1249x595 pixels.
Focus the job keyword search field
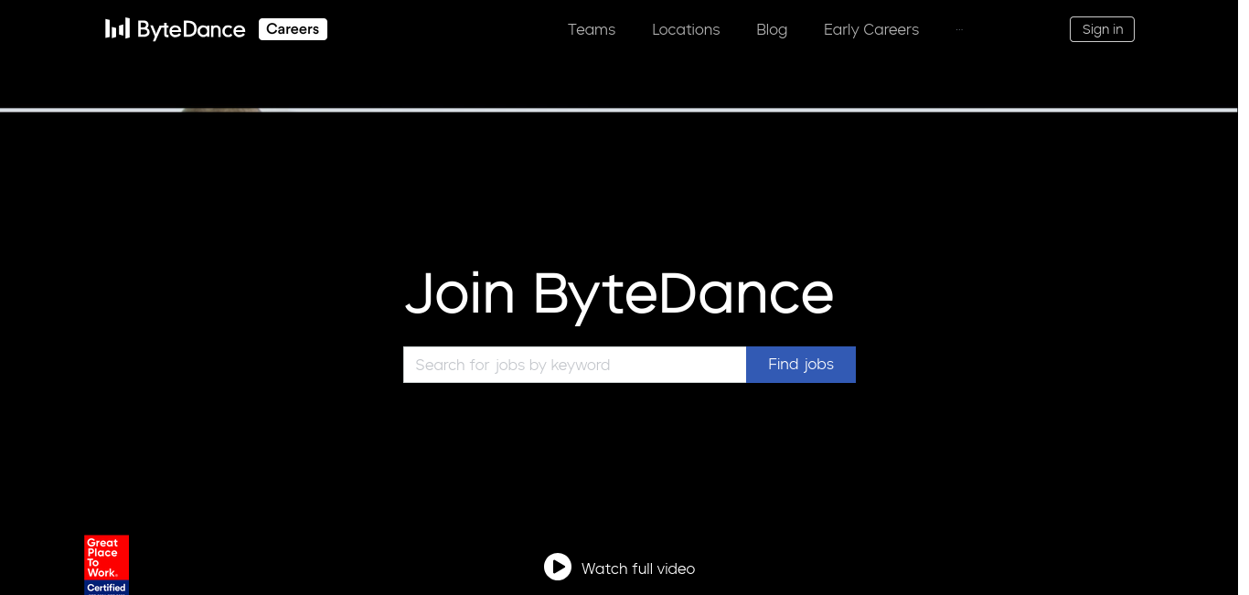coord(574,365)
